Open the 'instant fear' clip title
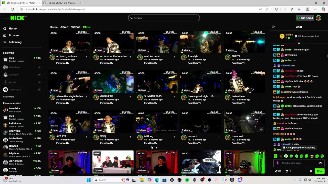This screenshot has width=328, height=184. [x=238, y=96]
